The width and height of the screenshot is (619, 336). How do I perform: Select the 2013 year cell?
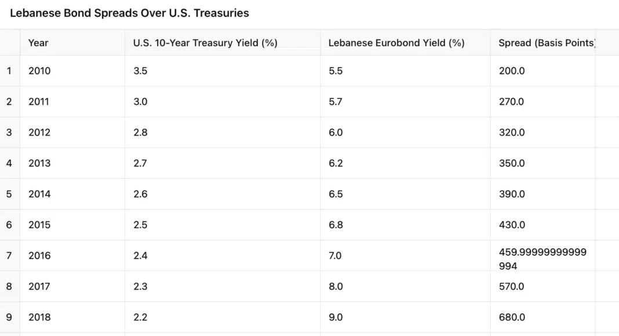pyautogui.click(x=39, y=163)
